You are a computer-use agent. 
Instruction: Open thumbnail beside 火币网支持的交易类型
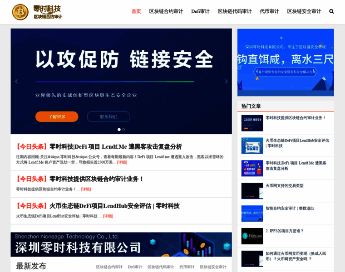point(252,191)
